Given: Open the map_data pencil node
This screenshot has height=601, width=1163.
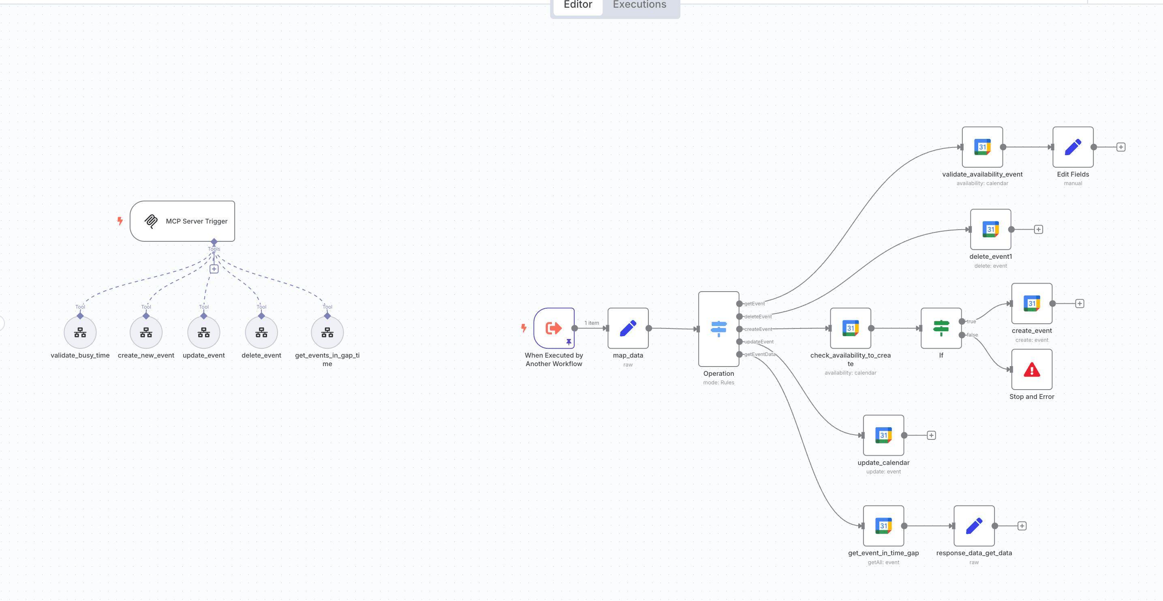Looking at the screenshot, I should (x=628, y=328).
